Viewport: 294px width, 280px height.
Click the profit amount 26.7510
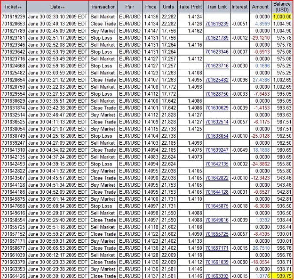[x=261, y=248]
